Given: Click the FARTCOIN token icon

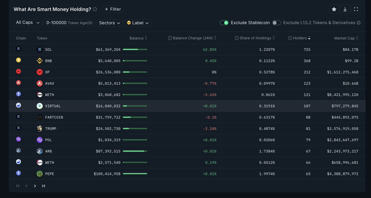Looking at the screenshot, I should pos(40,117).
